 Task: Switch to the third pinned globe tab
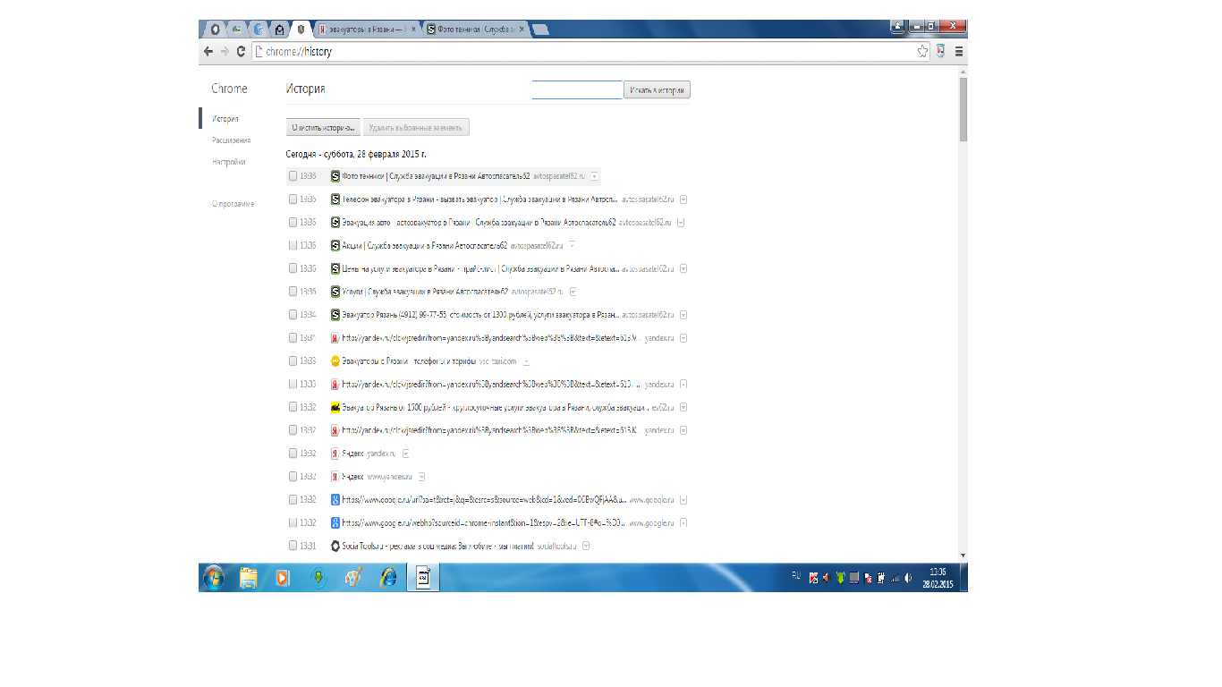[259, 30]
